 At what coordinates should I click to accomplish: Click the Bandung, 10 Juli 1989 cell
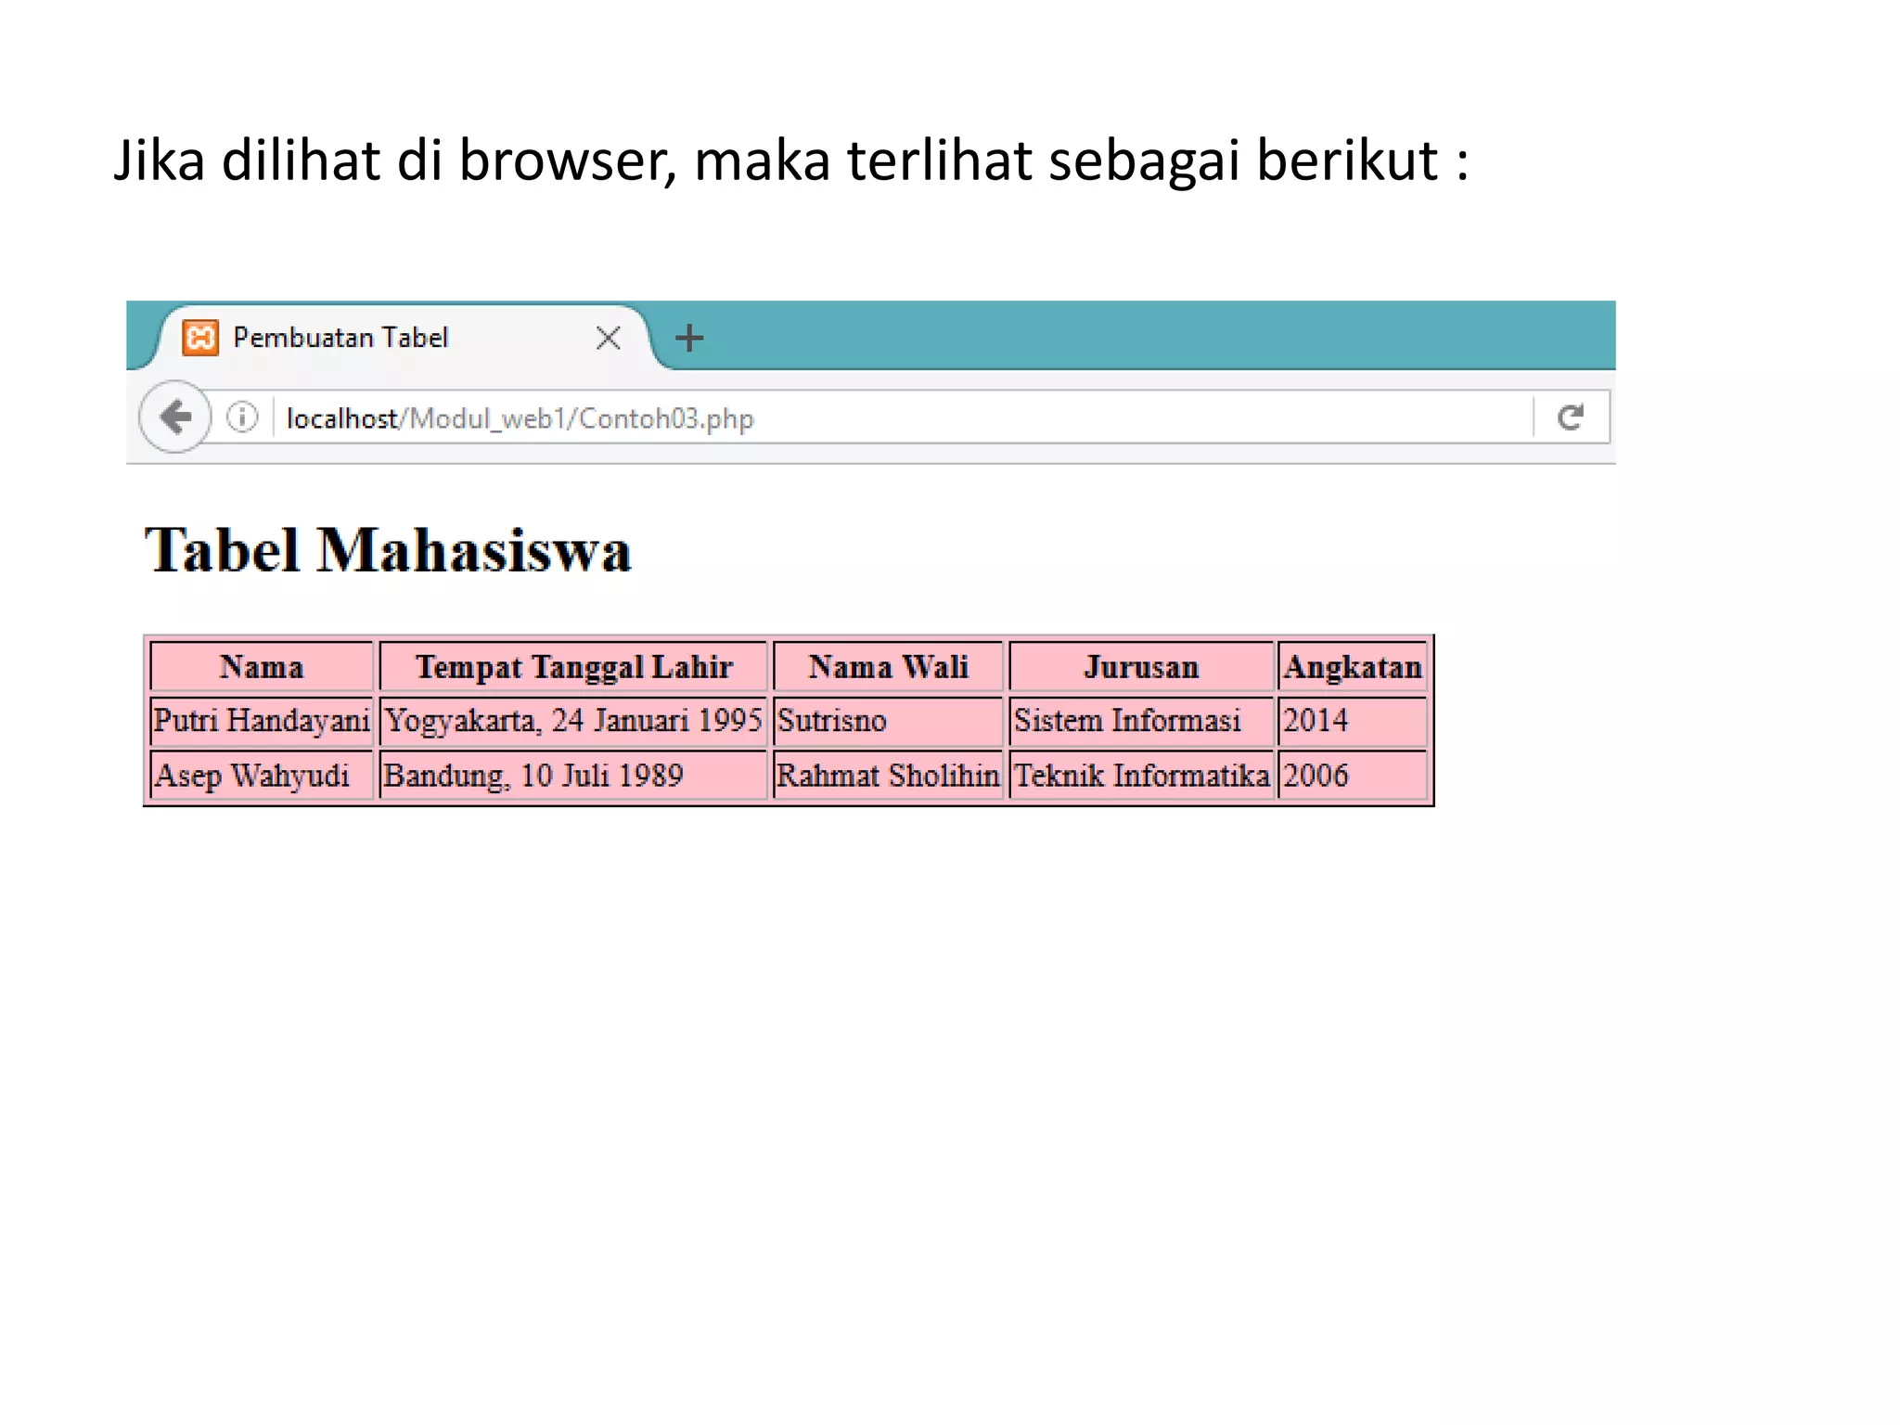tap(573, 775)
